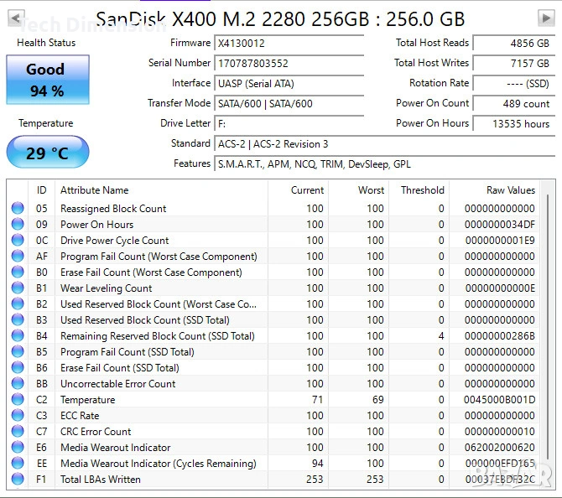Click the next disk arrow button
The image size is (562, 498).
[x=545, y=18]
